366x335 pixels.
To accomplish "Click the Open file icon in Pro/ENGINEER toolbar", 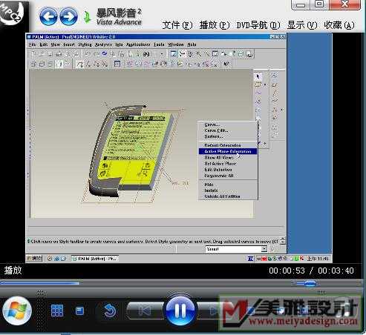I will [42, 53].
